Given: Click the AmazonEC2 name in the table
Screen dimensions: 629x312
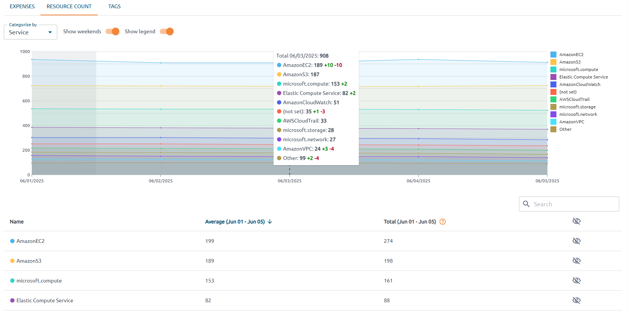Looking at the screenshot, I should (x=30, y=241).
